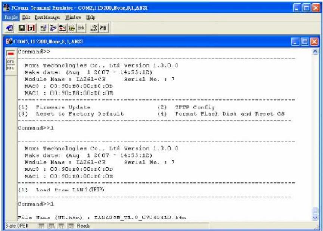
Task: Click the 'Ready' status bar text
Action: coord(83,226)
